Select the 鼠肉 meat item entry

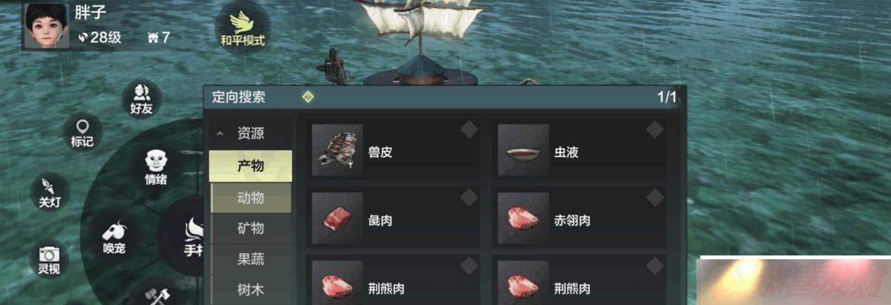point(393,218)
